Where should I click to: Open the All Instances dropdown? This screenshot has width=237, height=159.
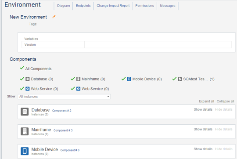coord(64,97)
